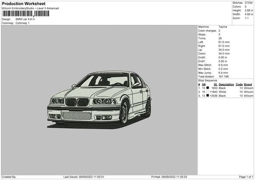Click the Machine value Tajima
Screen dimensions: 255x180
click(223, 27)
